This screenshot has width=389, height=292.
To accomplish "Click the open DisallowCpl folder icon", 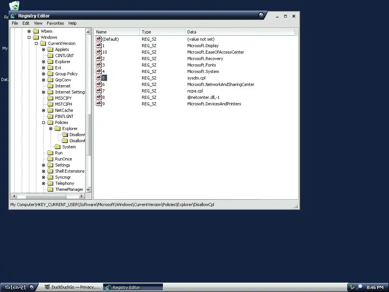I will (65, 135).
